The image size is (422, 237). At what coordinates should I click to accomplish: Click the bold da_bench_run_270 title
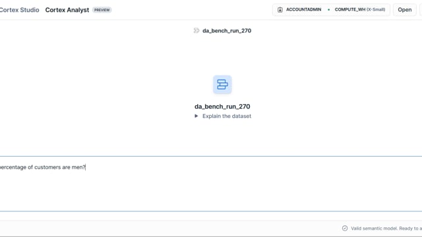222,107
